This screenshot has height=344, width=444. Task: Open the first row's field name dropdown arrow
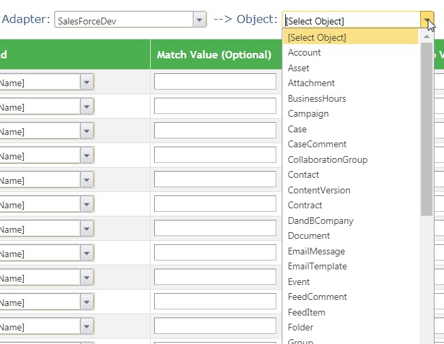click(87, 82)
